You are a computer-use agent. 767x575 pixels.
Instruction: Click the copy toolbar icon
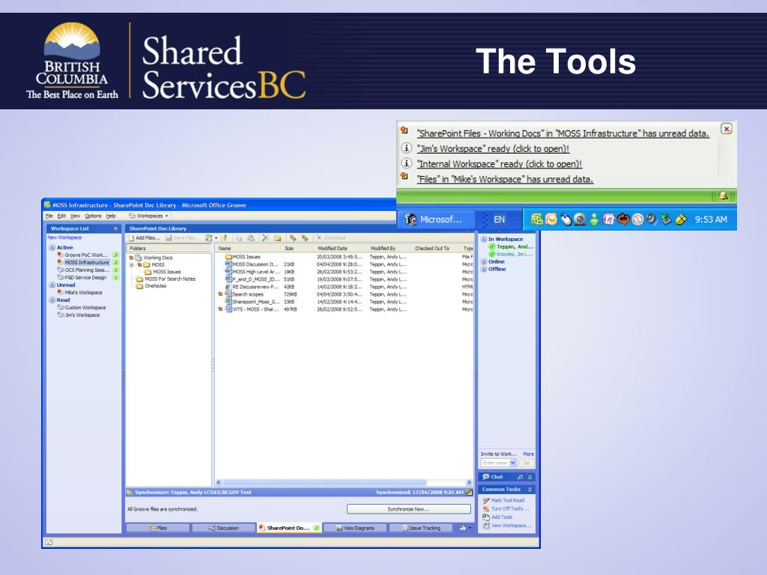[x=239, y=238]
